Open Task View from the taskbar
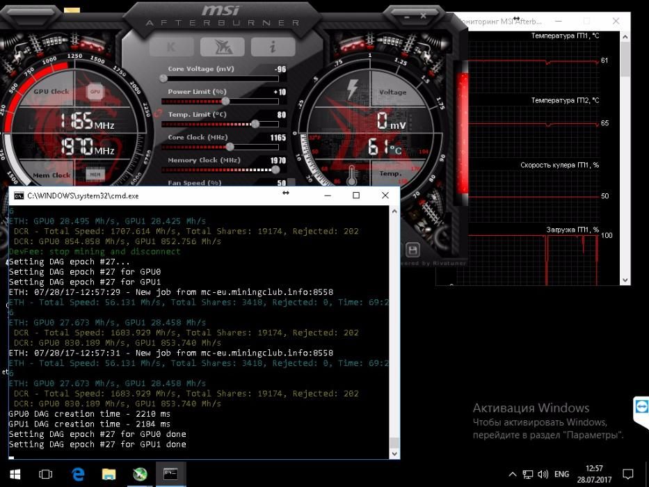Viewport: 649px width, 487px height. (x=45, y=474)
